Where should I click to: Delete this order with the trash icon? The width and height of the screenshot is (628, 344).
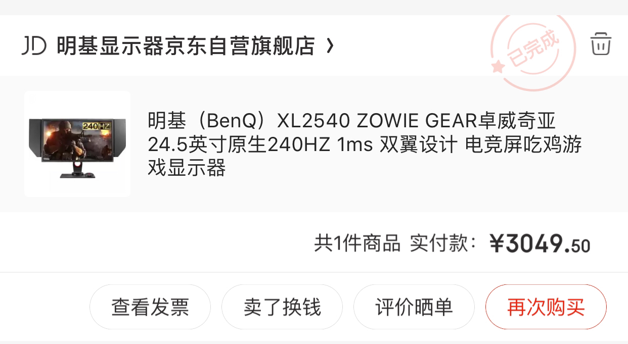[601, 44]
